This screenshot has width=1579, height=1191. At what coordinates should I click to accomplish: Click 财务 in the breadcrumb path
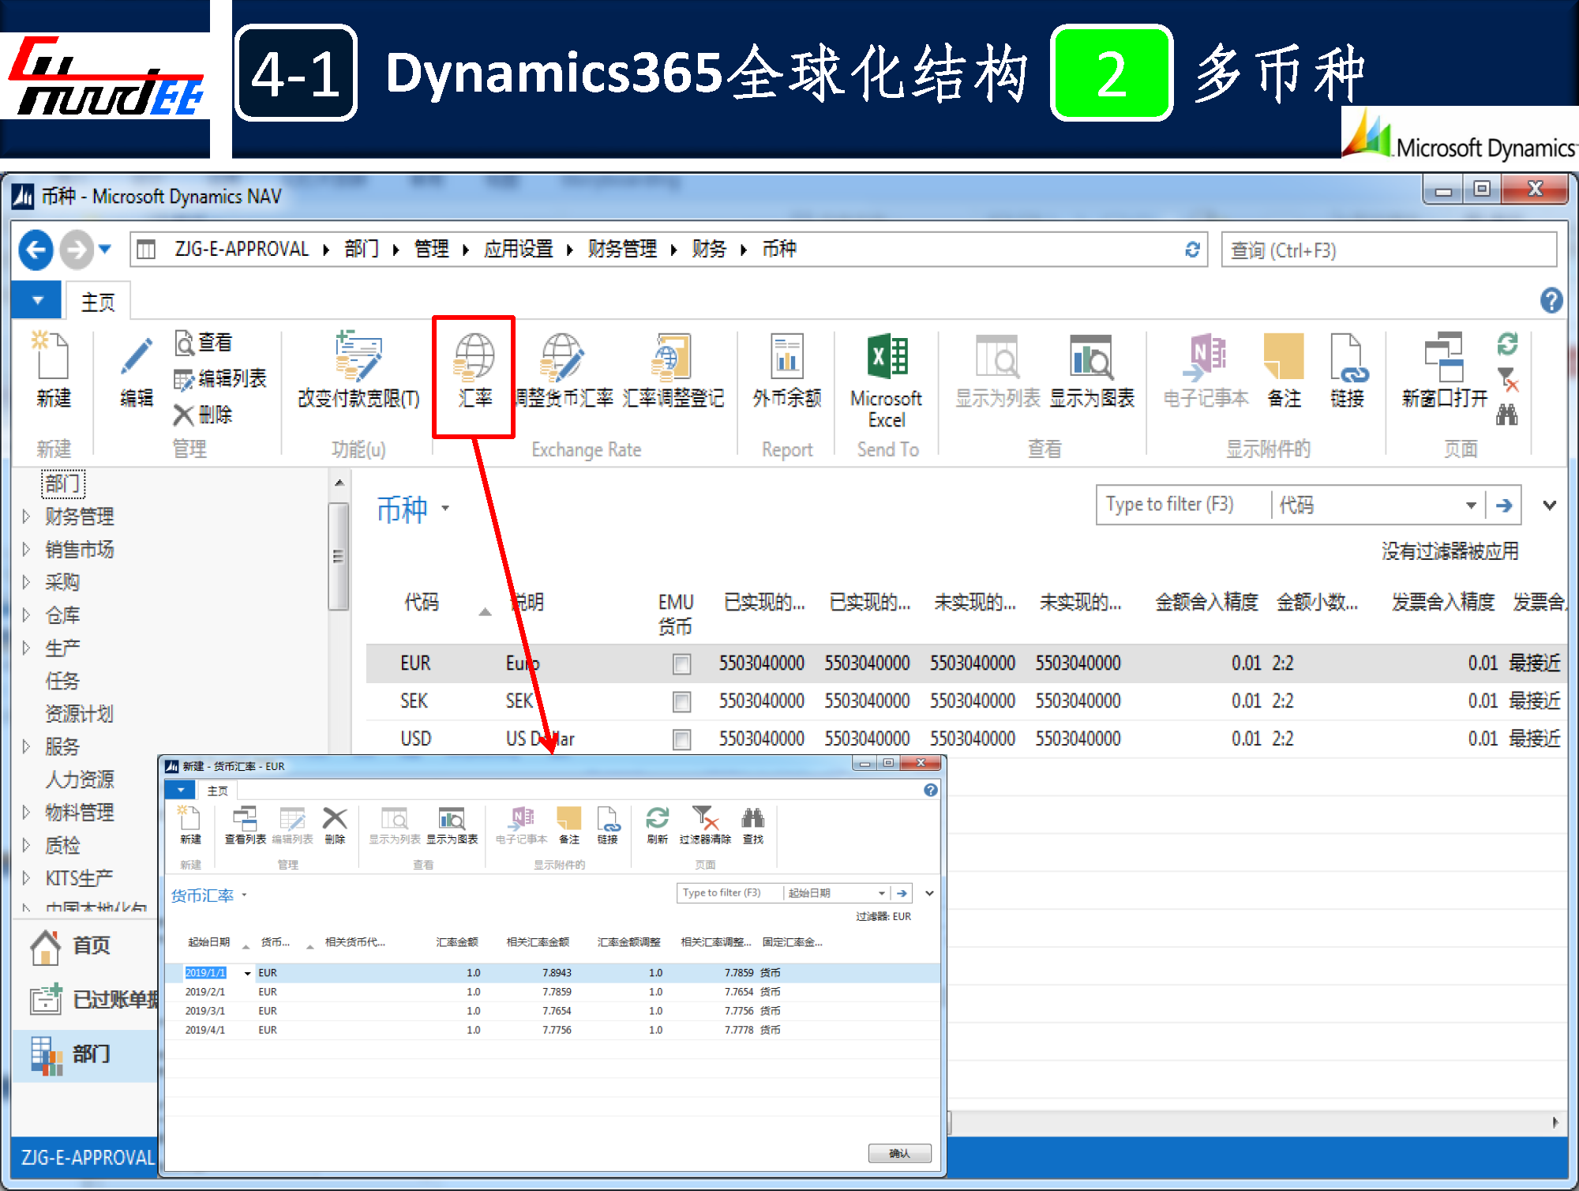click(x=708, y=250)
